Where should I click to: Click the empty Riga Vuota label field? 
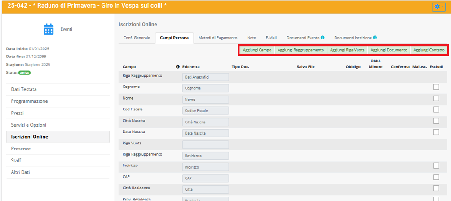point(205,144)
